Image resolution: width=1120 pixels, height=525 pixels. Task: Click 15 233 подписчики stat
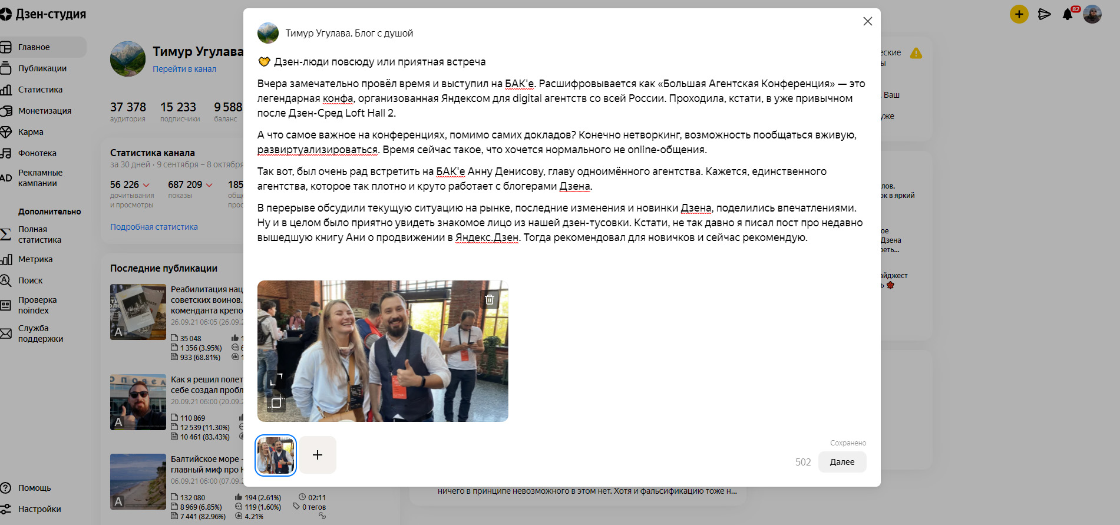coord(180,111)
